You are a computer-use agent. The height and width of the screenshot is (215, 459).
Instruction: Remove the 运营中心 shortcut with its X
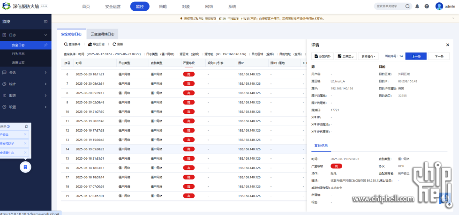pyautogui.click(x=25, y=152)
